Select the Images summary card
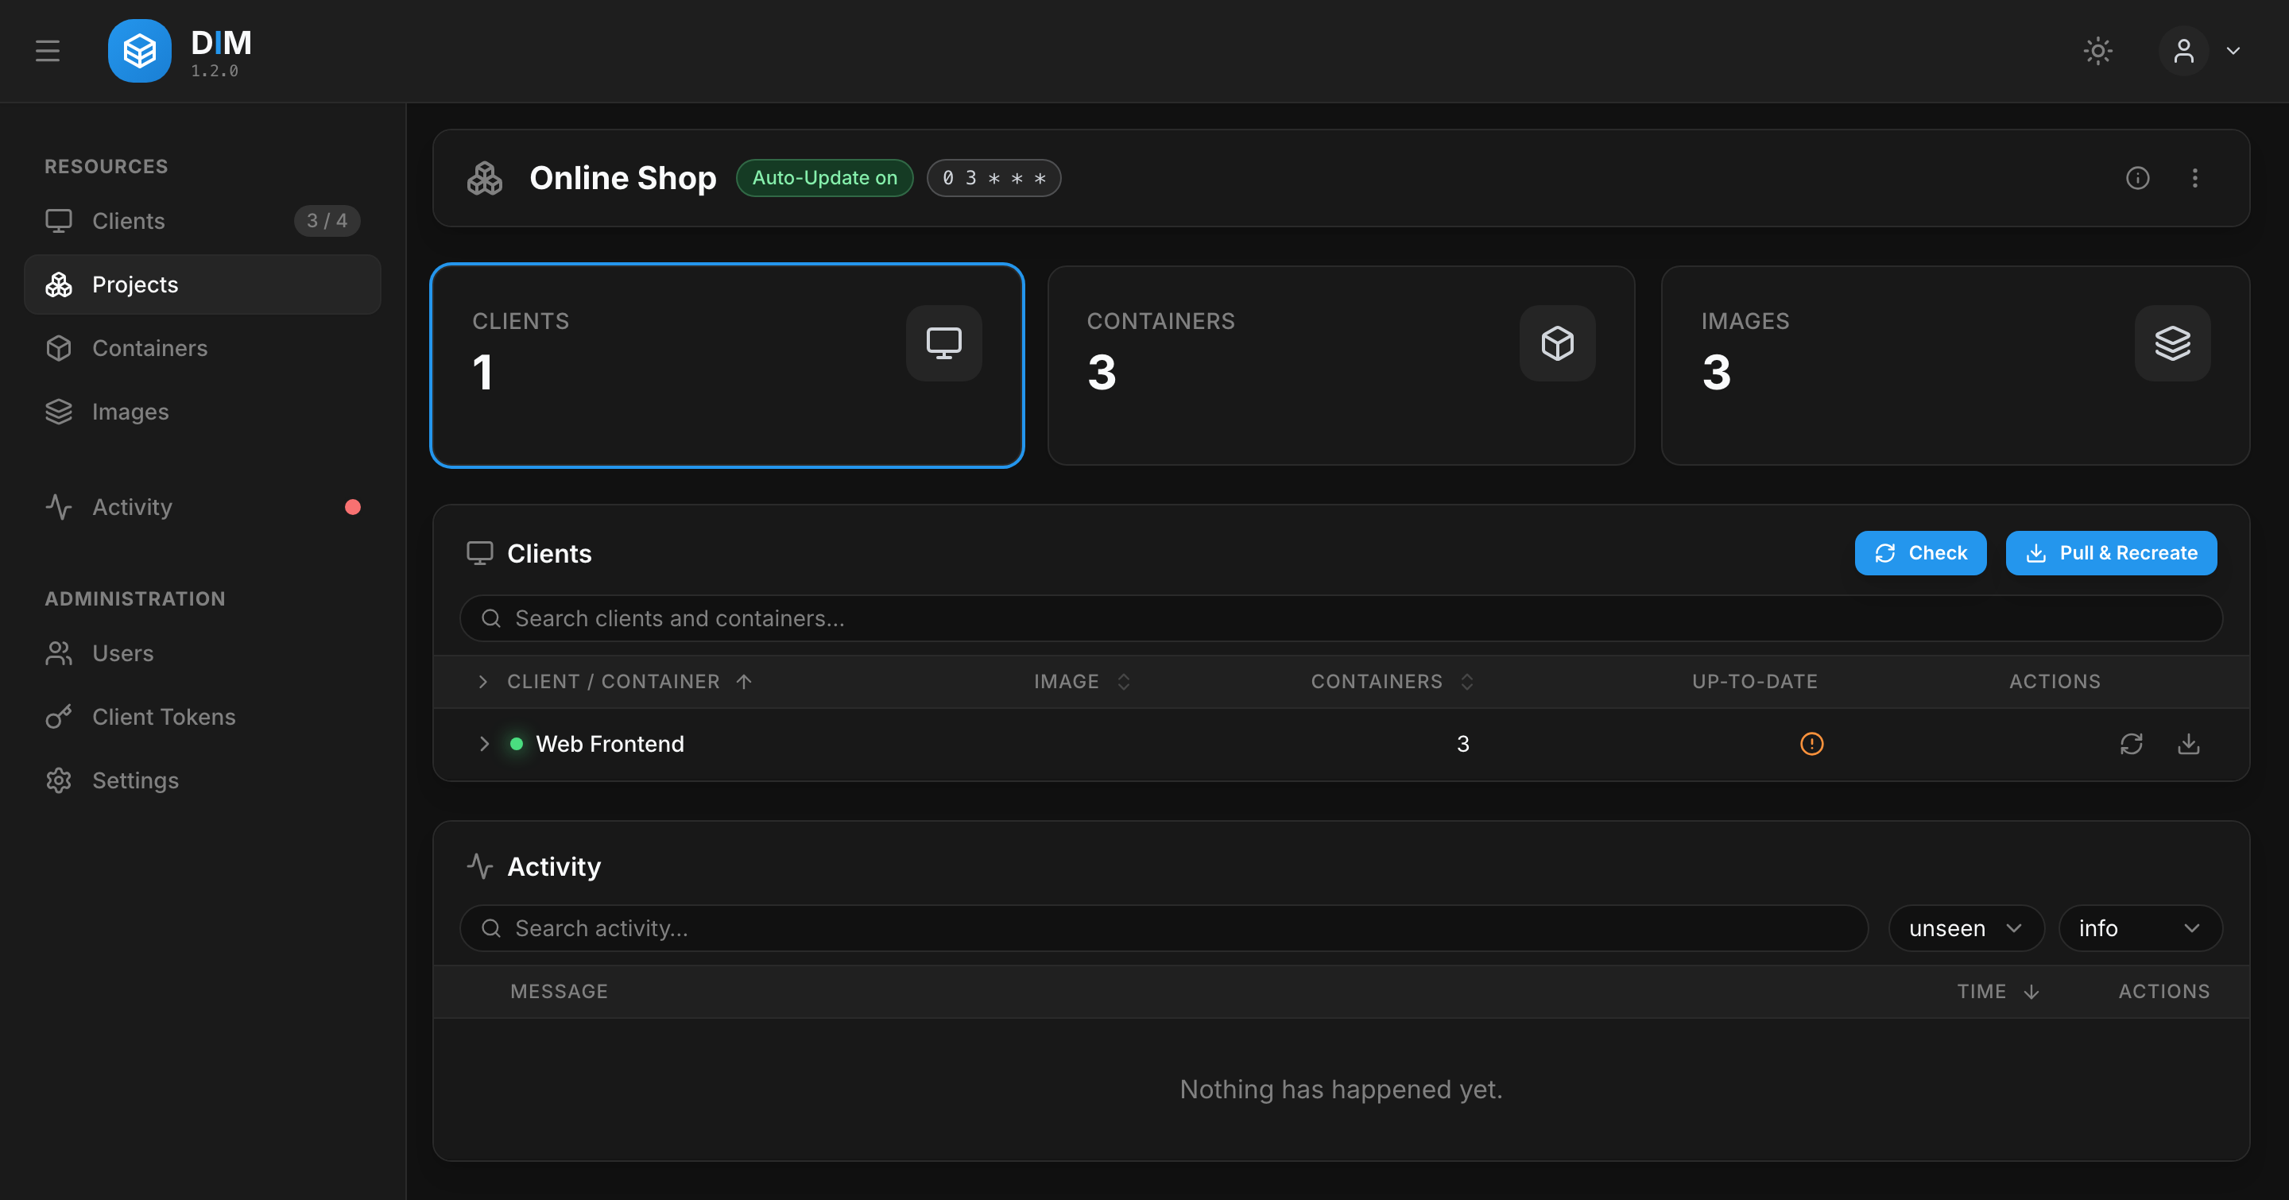Screen dimensions: 2289x1200 click(1955, 365)
